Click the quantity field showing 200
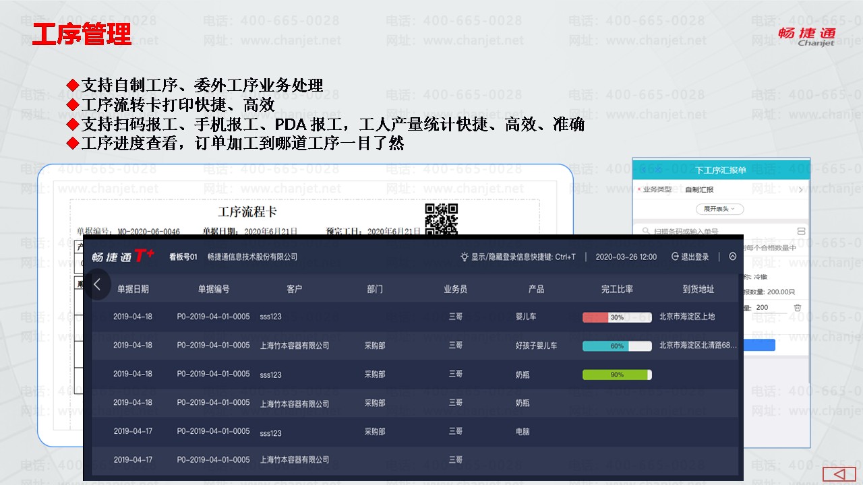 [772, 307]
